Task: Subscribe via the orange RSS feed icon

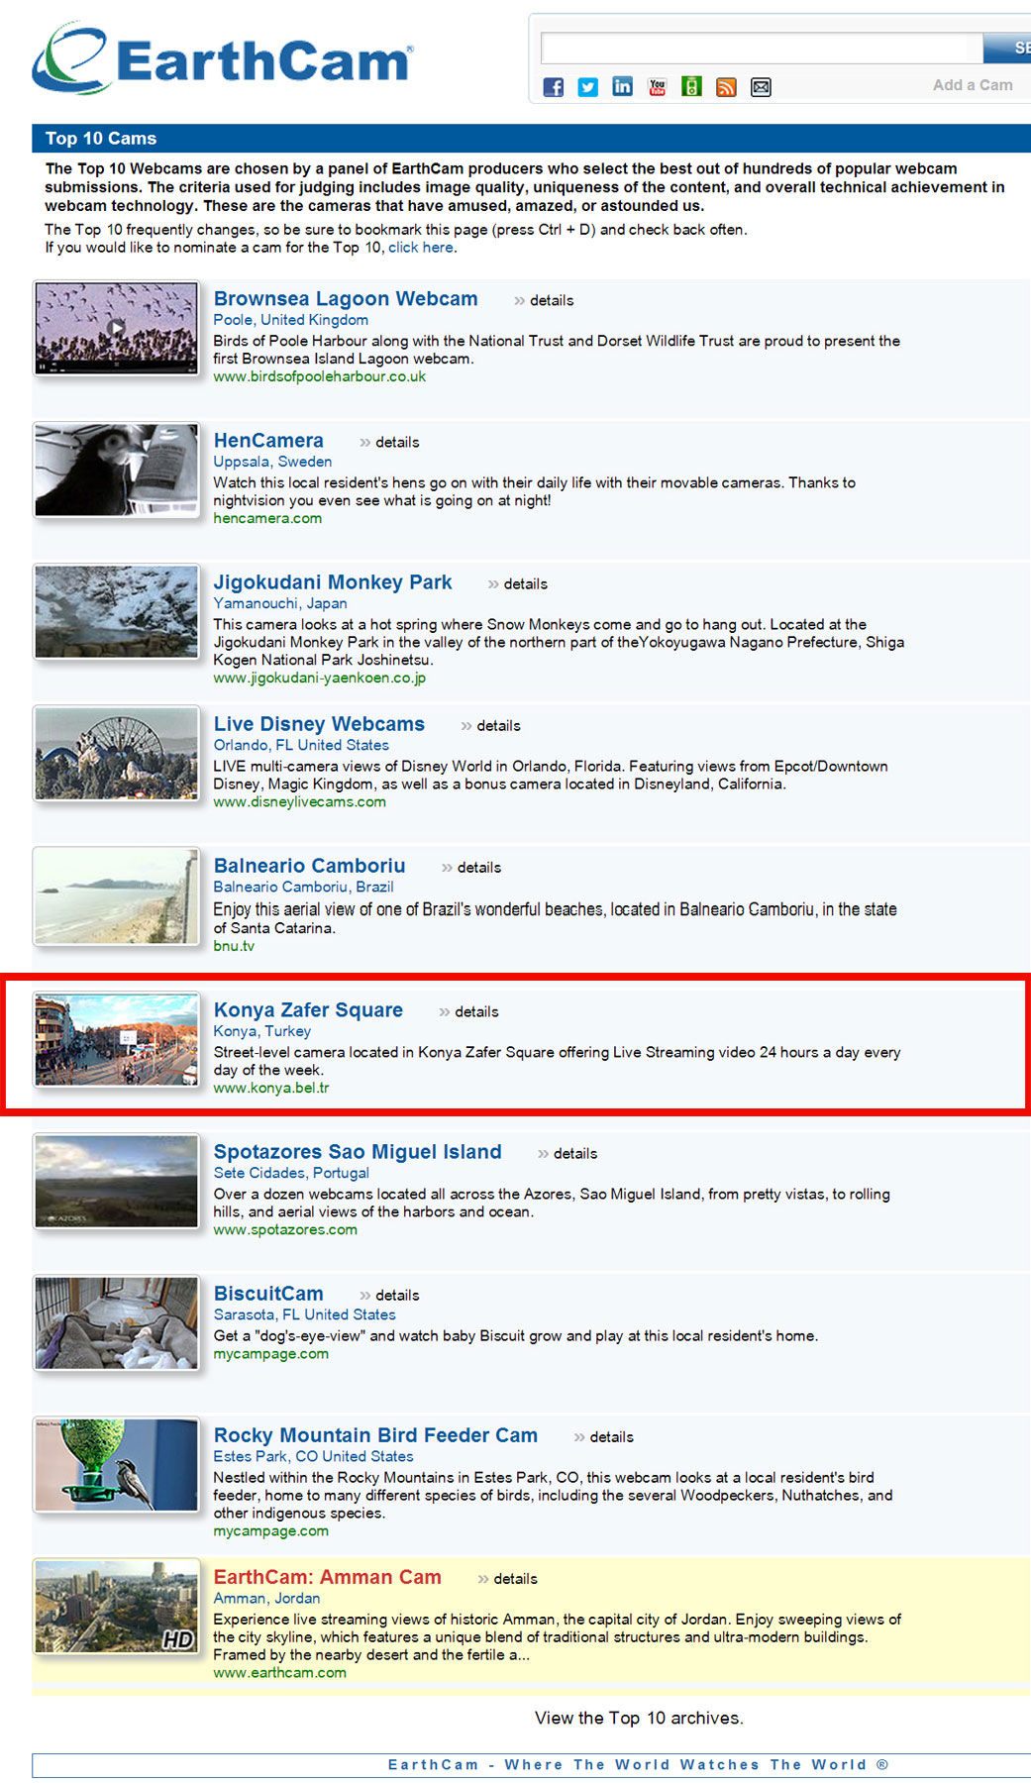Action: (726, 87)
